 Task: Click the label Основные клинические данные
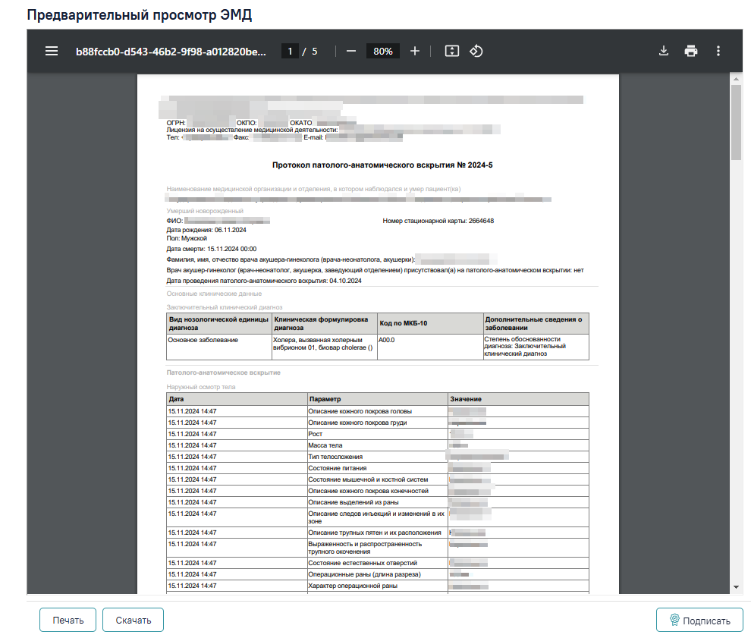click(214, 294)
